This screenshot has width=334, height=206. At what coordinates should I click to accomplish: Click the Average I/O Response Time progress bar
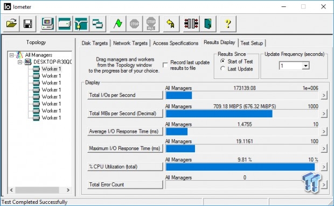click(x=242, y=132)
